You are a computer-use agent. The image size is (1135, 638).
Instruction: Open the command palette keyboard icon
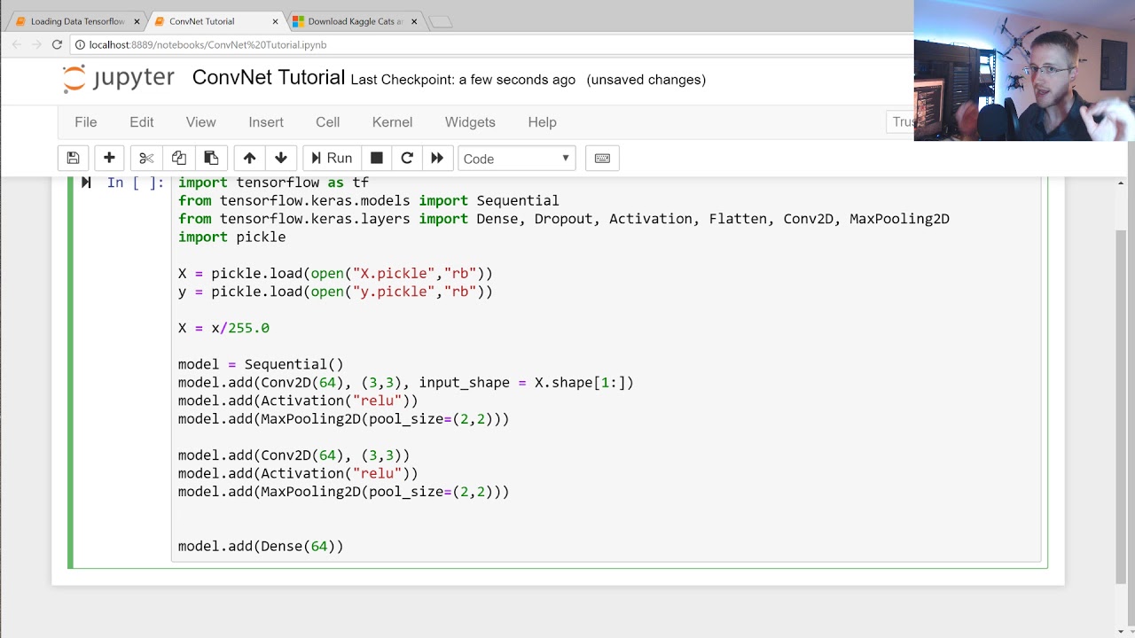(x=602, y=159)
